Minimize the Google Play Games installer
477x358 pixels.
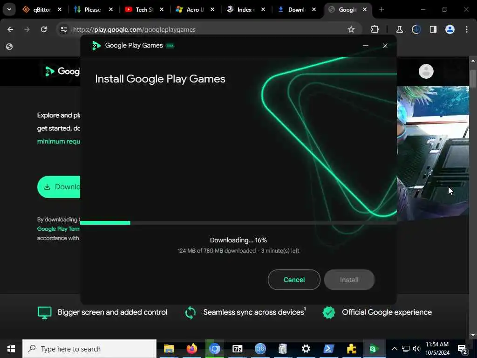point(365,46)
